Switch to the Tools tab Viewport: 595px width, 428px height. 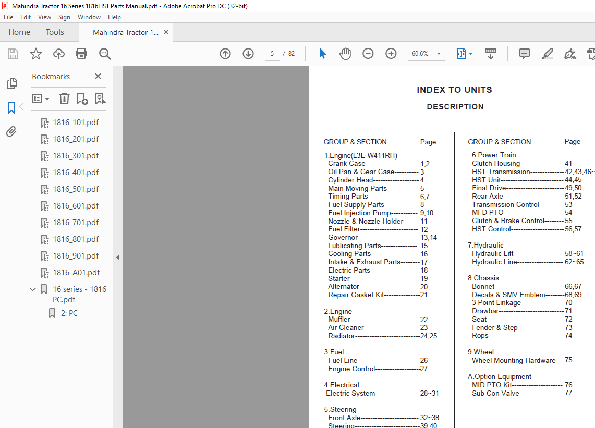pyautogui.click(x=55, y=32)
